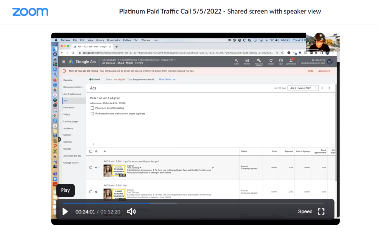Click the Zoom logo
378x234 pixels.
pos(30,12)
